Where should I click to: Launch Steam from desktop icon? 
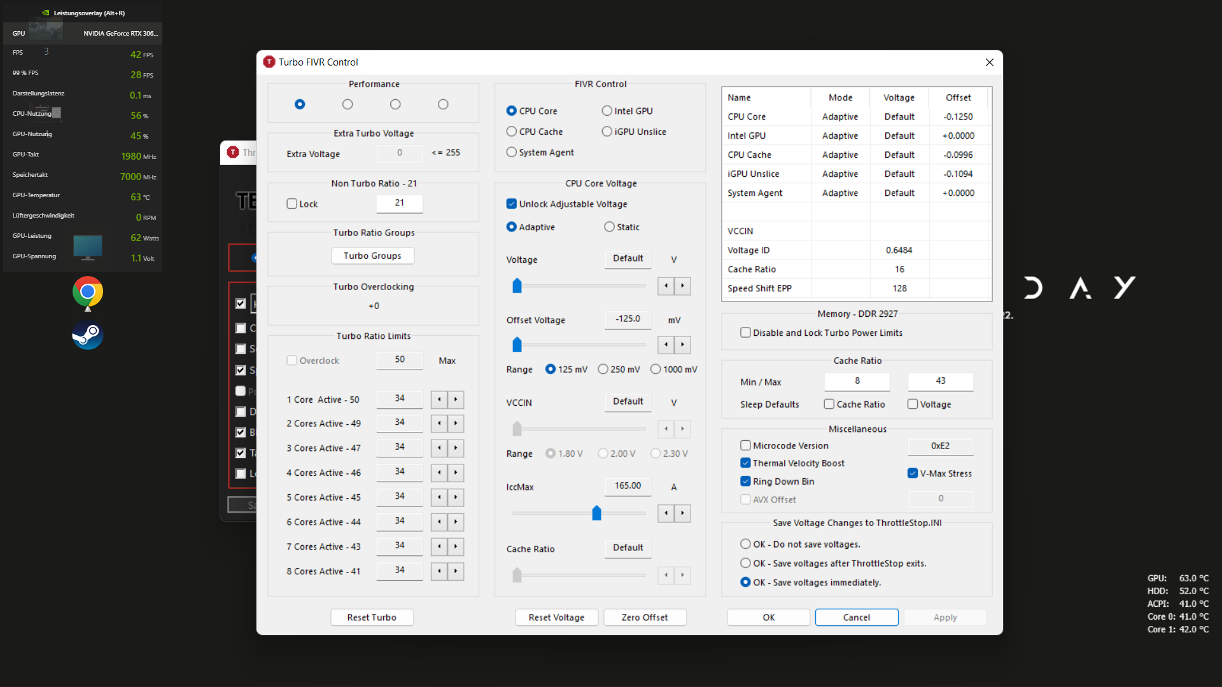[x=88, y=335]
